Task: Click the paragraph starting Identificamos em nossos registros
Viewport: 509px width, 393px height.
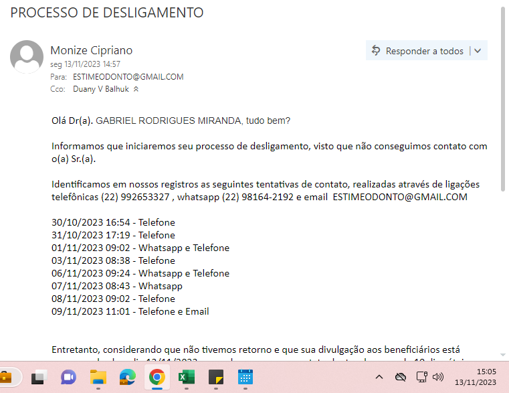Action: point(266,191)
